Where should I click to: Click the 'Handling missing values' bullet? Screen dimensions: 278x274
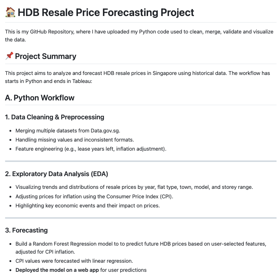click(x=69, y=140)
